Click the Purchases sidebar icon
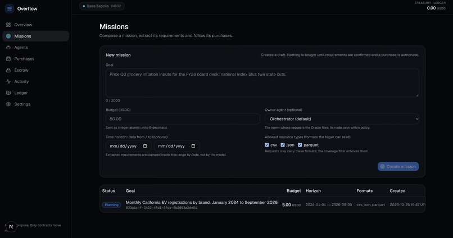Screen dimensions: 453x238 pyautogui.click(x=8, y=59)
